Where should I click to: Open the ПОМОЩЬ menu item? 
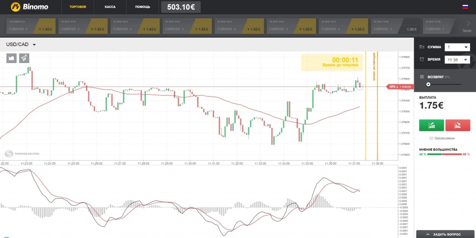click(x=142, y=6)
